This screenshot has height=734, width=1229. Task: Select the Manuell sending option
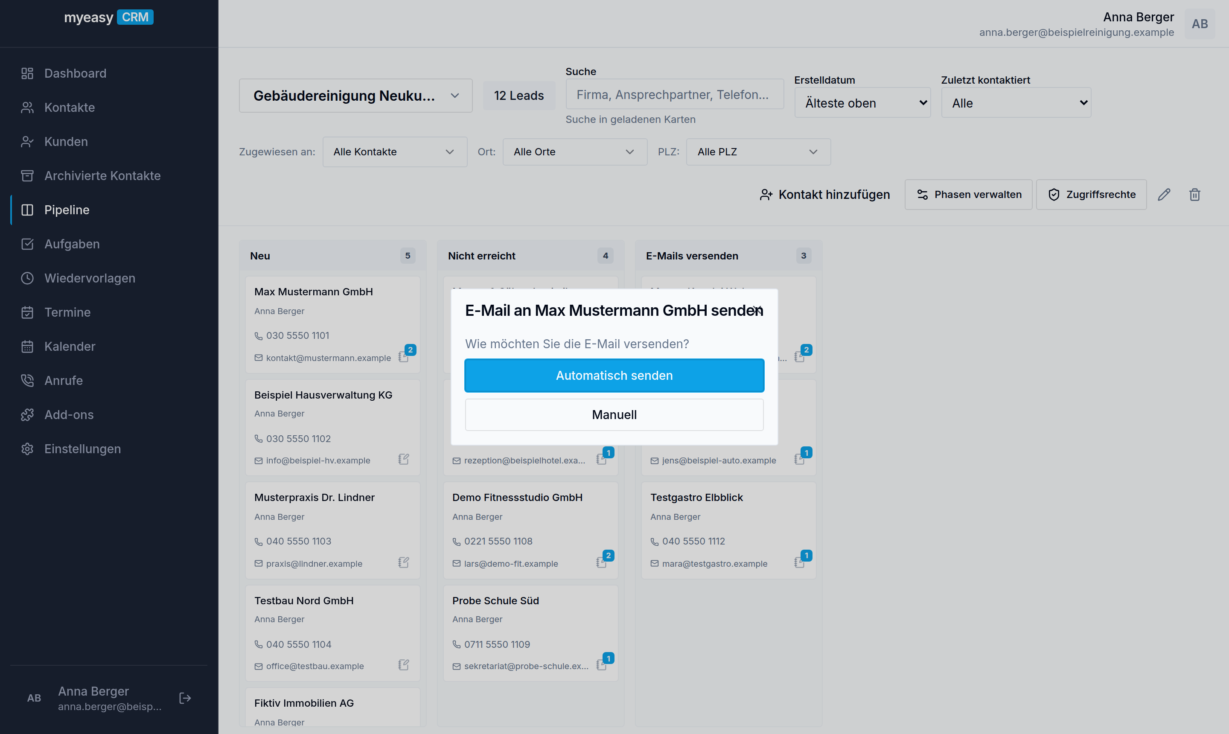[x=614, y=414]
